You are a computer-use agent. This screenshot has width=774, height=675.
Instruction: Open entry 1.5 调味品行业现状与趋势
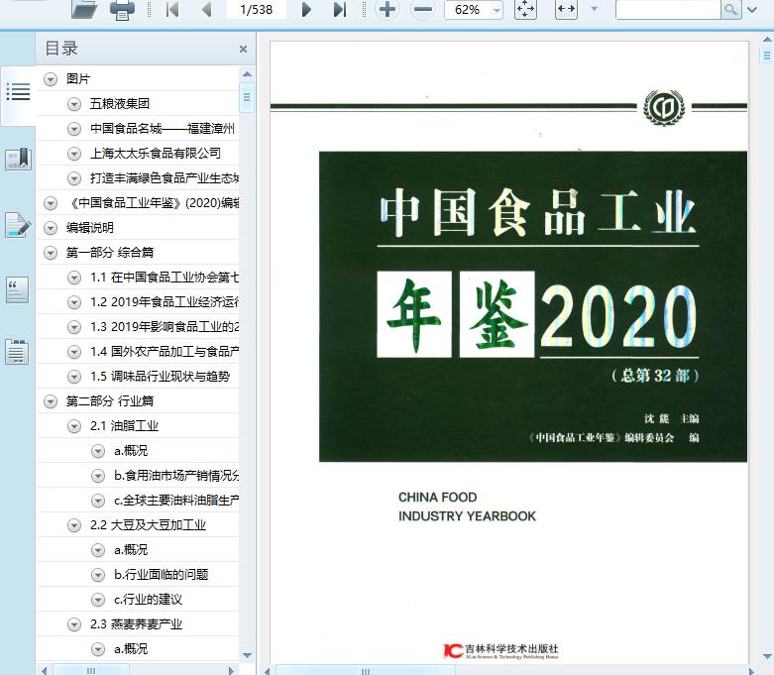pos(160,377)
